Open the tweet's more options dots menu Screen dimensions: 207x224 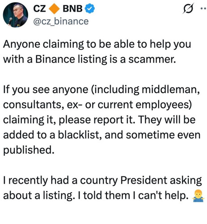pyautogui.click(x=203, y=9)
